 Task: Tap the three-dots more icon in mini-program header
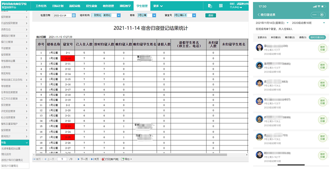[x=315, y=15]
